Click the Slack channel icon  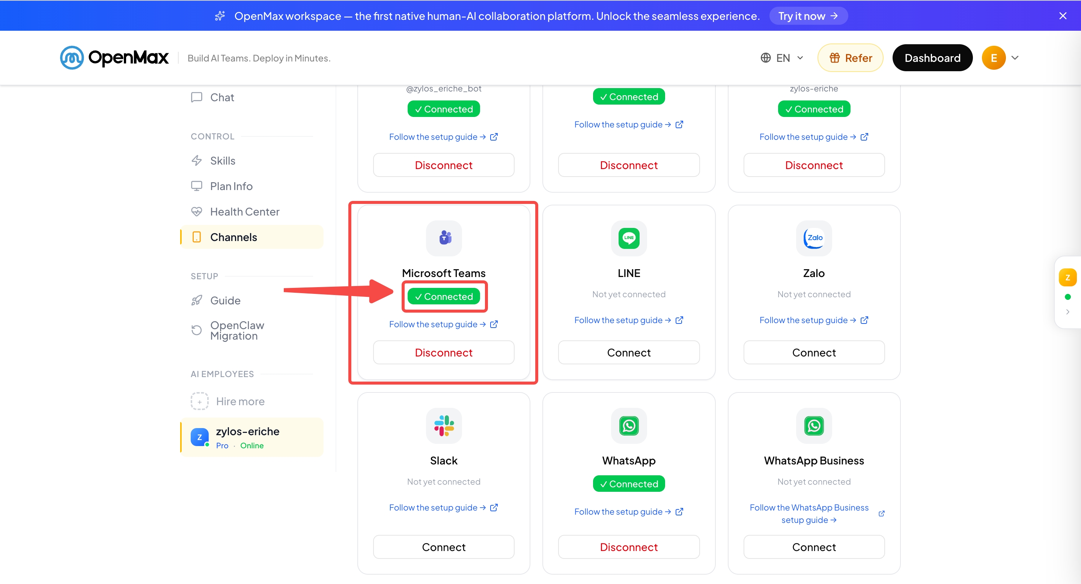444,425
